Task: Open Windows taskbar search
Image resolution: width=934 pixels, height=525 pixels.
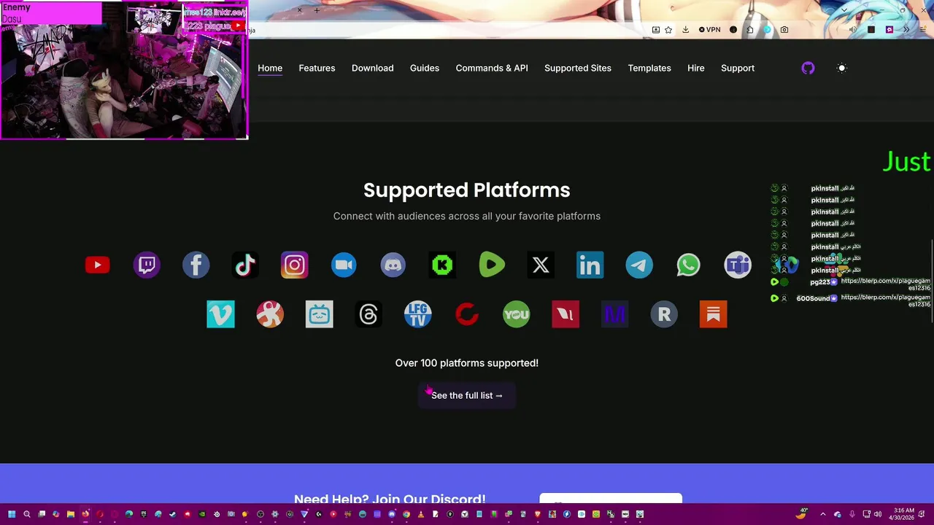Action: (x=27, y=514)
